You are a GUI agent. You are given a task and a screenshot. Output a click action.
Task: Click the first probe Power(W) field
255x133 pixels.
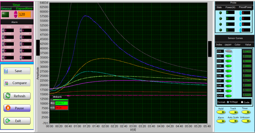230,12
